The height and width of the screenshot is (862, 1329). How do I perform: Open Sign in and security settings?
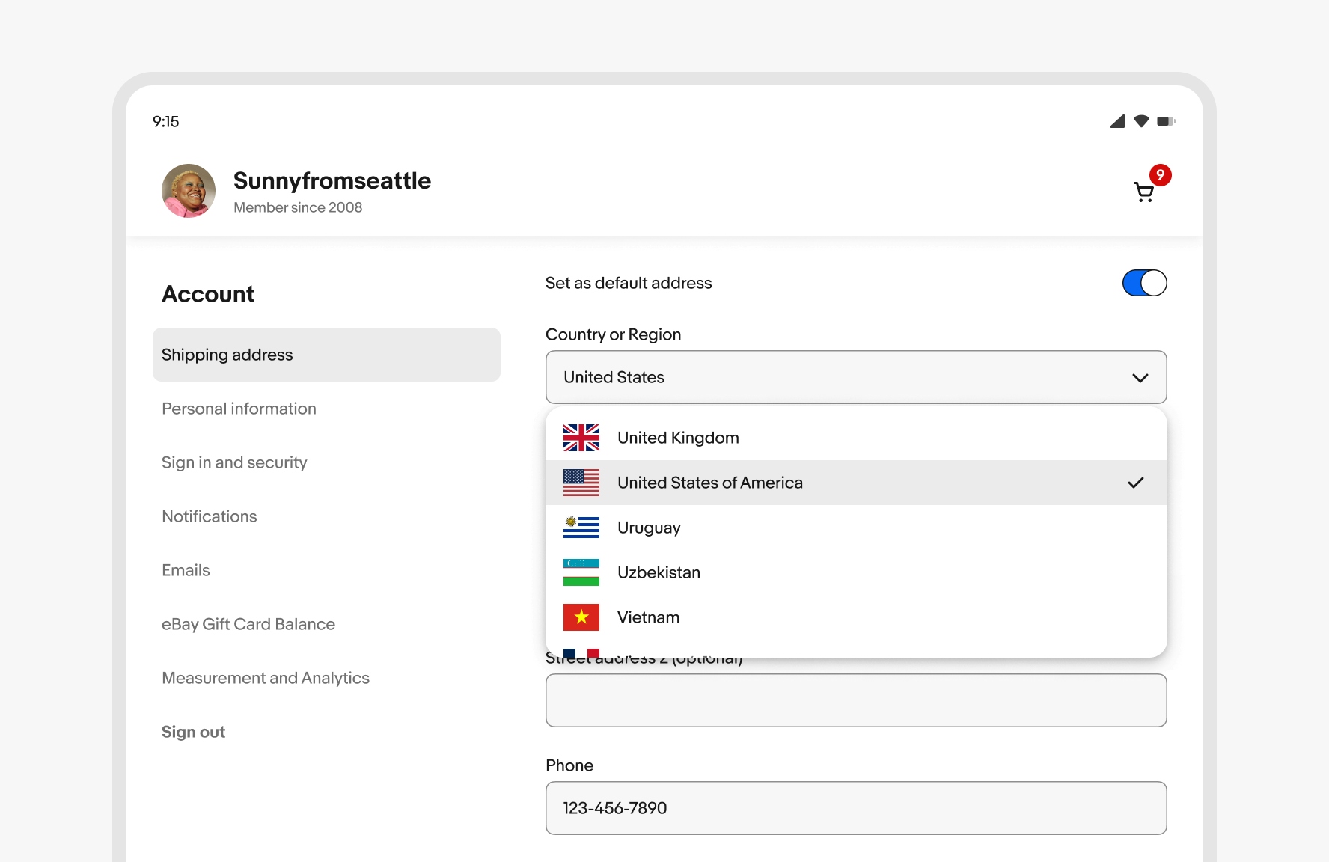(234, 462)
